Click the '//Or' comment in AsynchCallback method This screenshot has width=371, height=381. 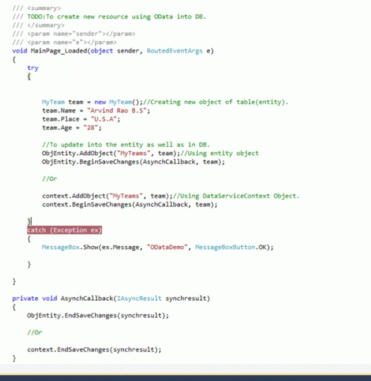[x=34, y=332]
